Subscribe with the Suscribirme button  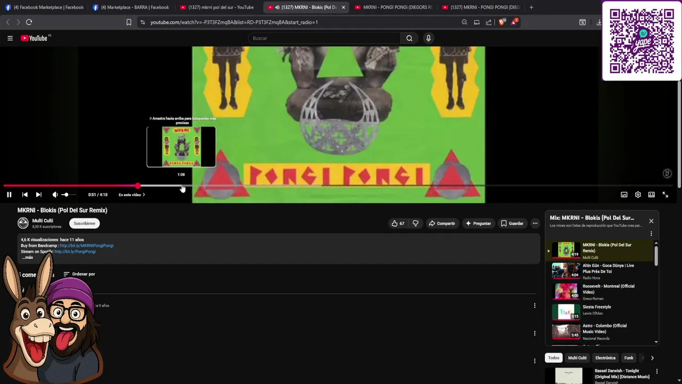click(x=84, y=223)
